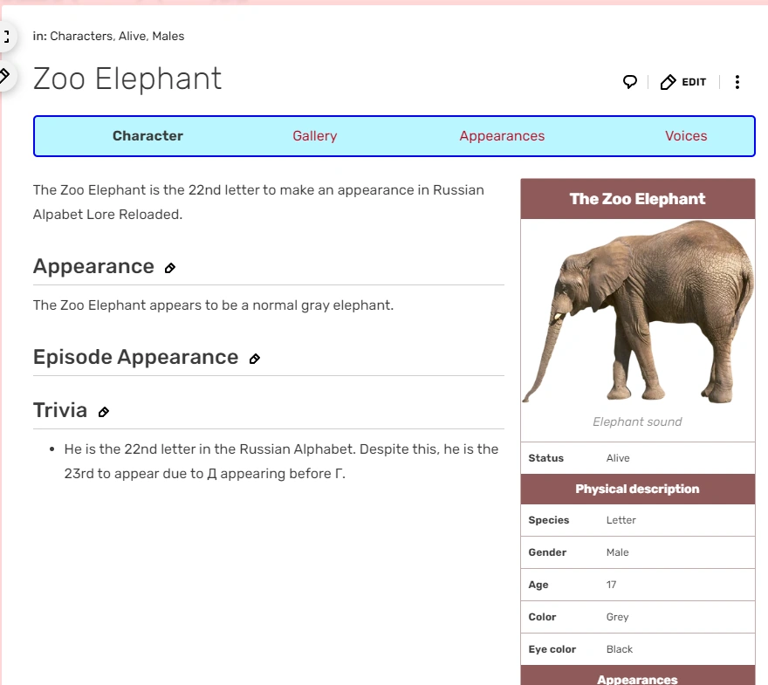Switch to the Gallery tab

click(315, 136)
